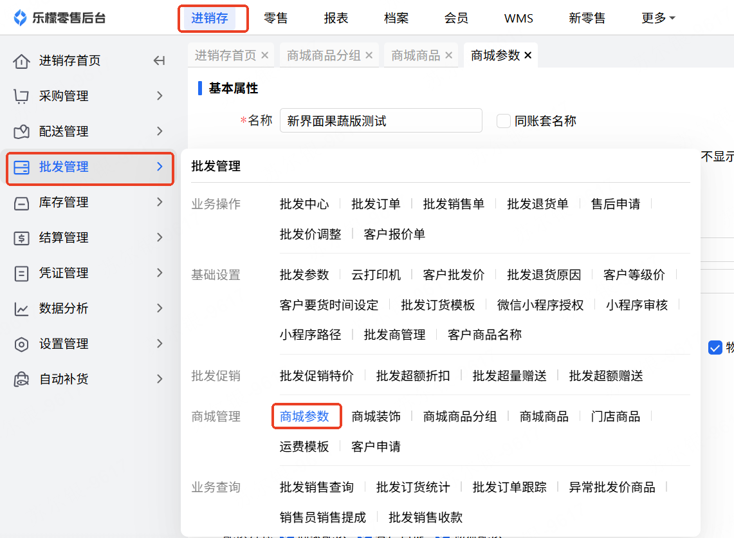Click the 采购管理 shopping cart icon
The width and height of the screenshot is (734, 538).
21,96
